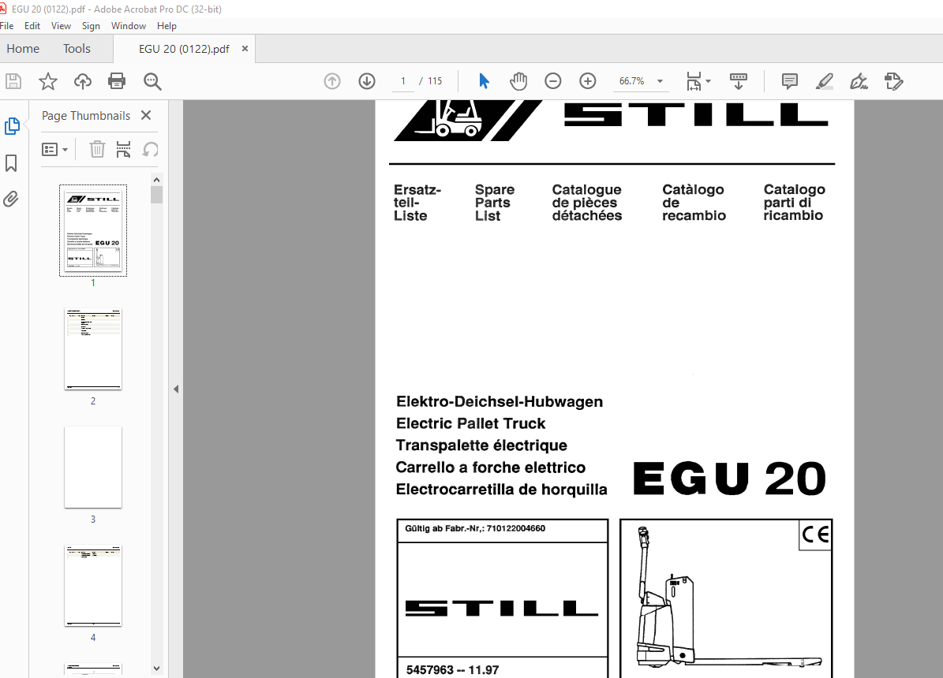Image resolution: width=943 pixels, height=678 pixels.
Task: Click the thumbnails scrollbar thumb
Action: (156, 195)
